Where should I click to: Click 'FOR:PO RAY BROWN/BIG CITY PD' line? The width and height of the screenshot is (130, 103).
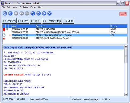tap(22, 65)
